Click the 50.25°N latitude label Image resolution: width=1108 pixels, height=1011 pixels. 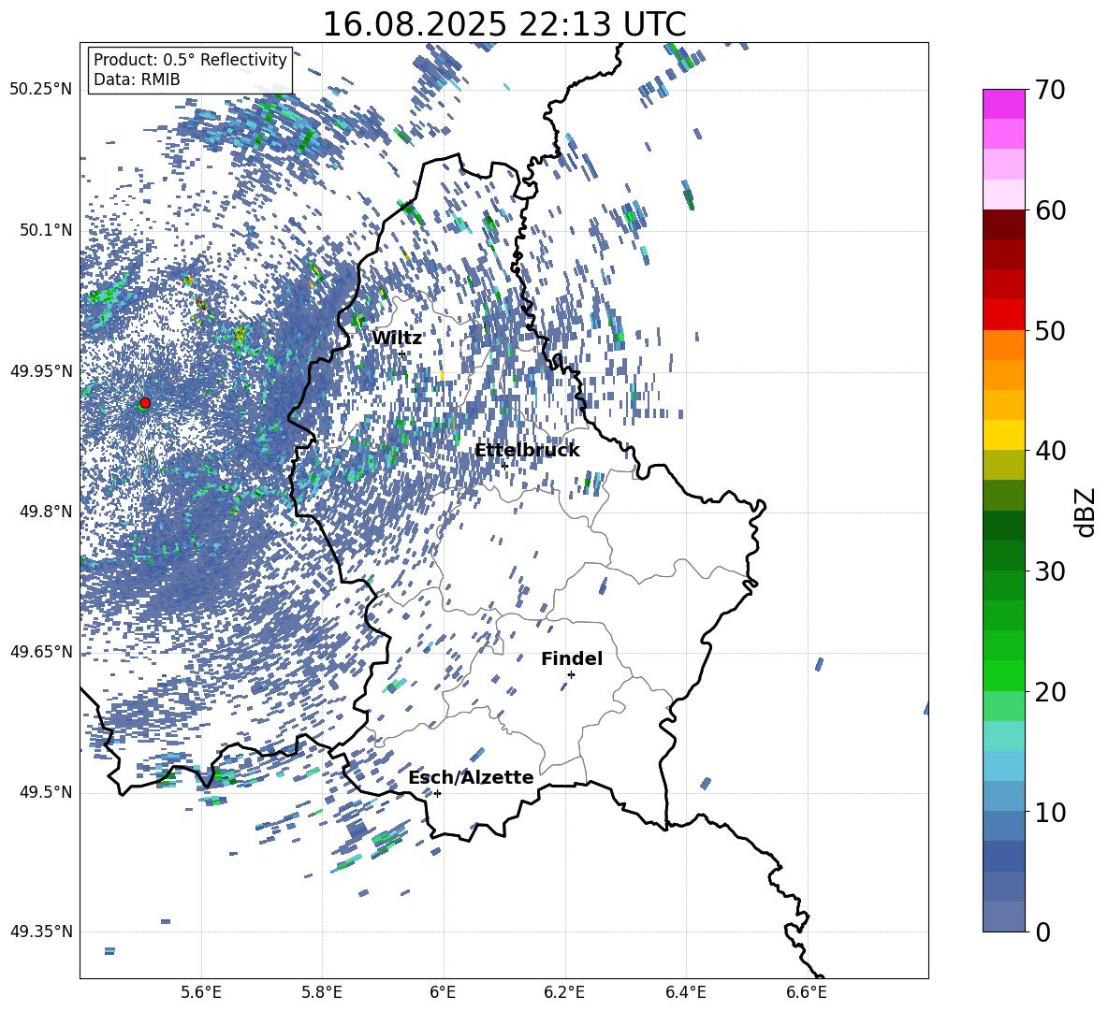coord(41,90)
